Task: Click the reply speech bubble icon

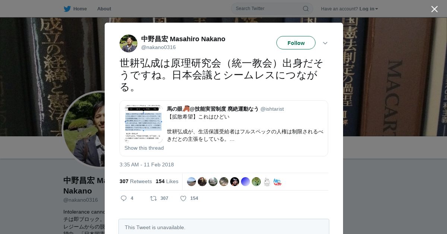Action: coord(124,198)
